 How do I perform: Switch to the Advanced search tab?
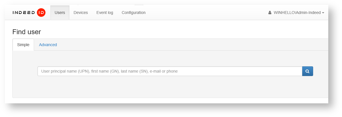(x=48, y=45)
